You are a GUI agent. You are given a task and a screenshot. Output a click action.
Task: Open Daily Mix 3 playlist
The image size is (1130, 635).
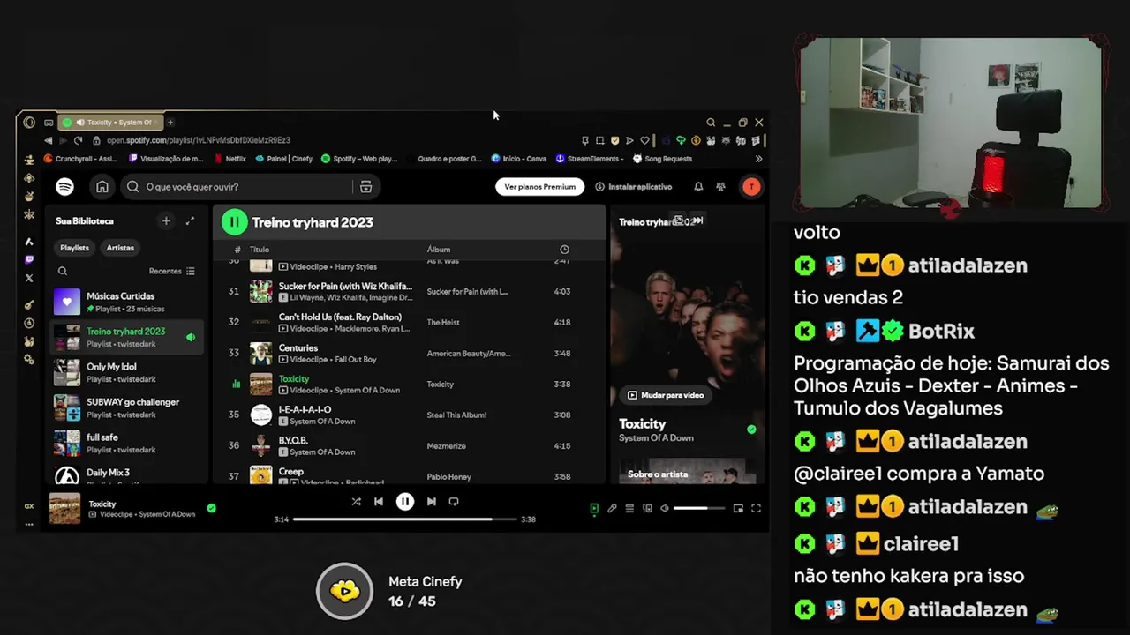click(x=128, y=474)
